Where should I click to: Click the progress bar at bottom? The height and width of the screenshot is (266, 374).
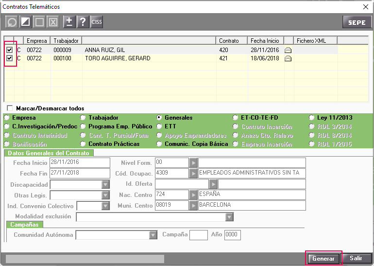click(x=85, y=259)
